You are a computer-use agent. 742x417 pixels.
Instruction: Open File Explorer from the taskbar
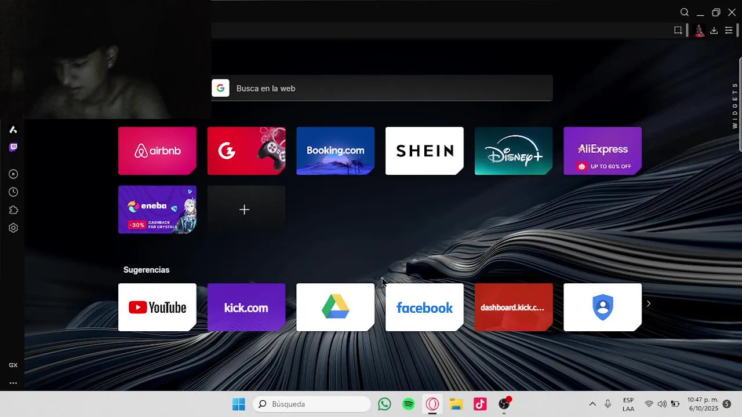coord(456,404)
